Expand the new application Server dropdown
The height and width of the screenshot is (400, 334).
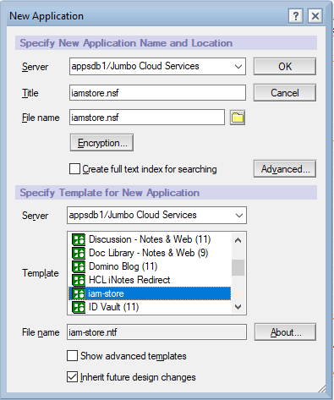(x=238, y=67)
